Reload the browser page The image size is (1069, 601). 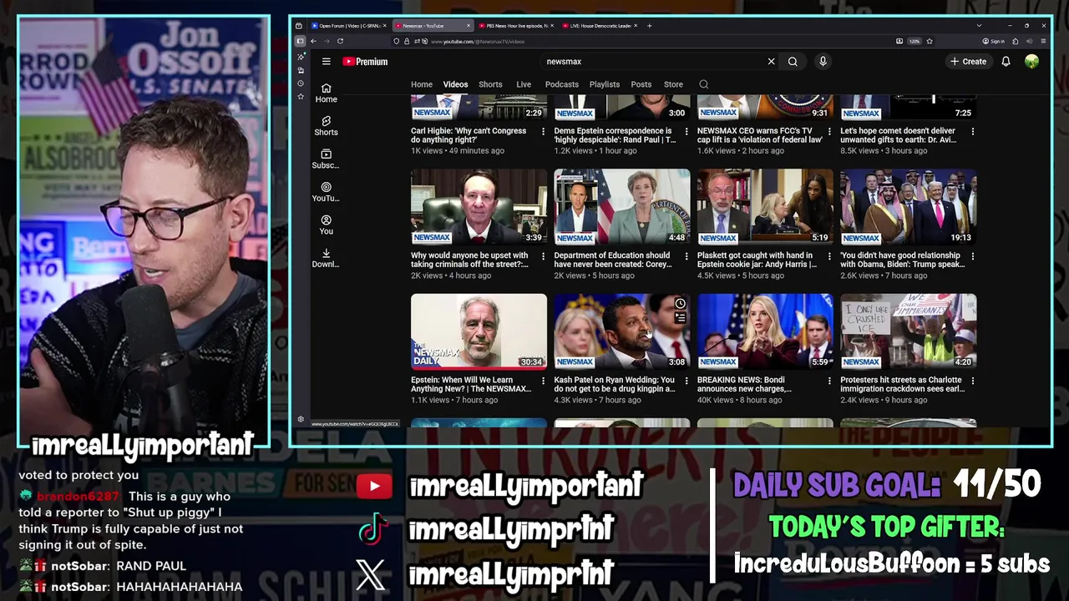coord(340,41)
